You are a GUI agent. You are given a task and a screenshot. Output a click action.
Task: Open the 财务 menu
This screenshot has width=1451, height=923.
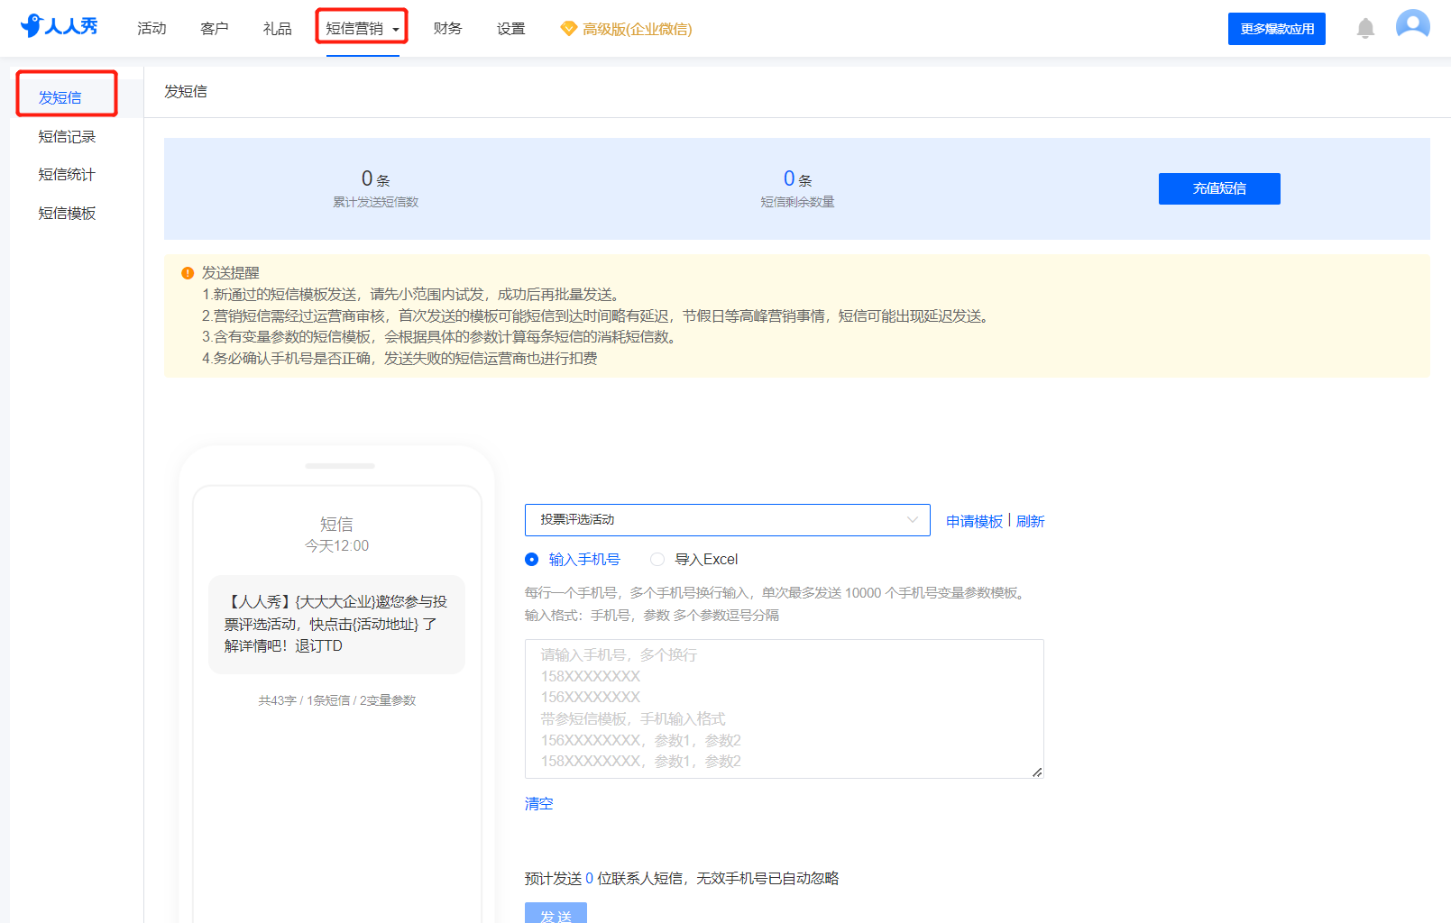[447, 29]
